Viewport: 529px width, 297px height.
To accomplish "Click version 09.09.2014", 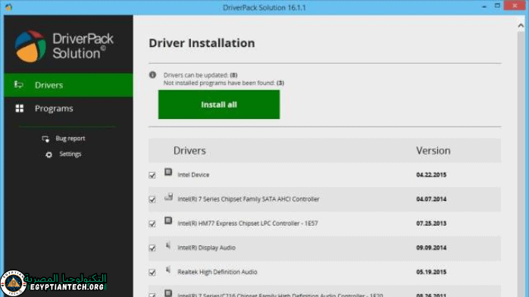I will point(431,248).
